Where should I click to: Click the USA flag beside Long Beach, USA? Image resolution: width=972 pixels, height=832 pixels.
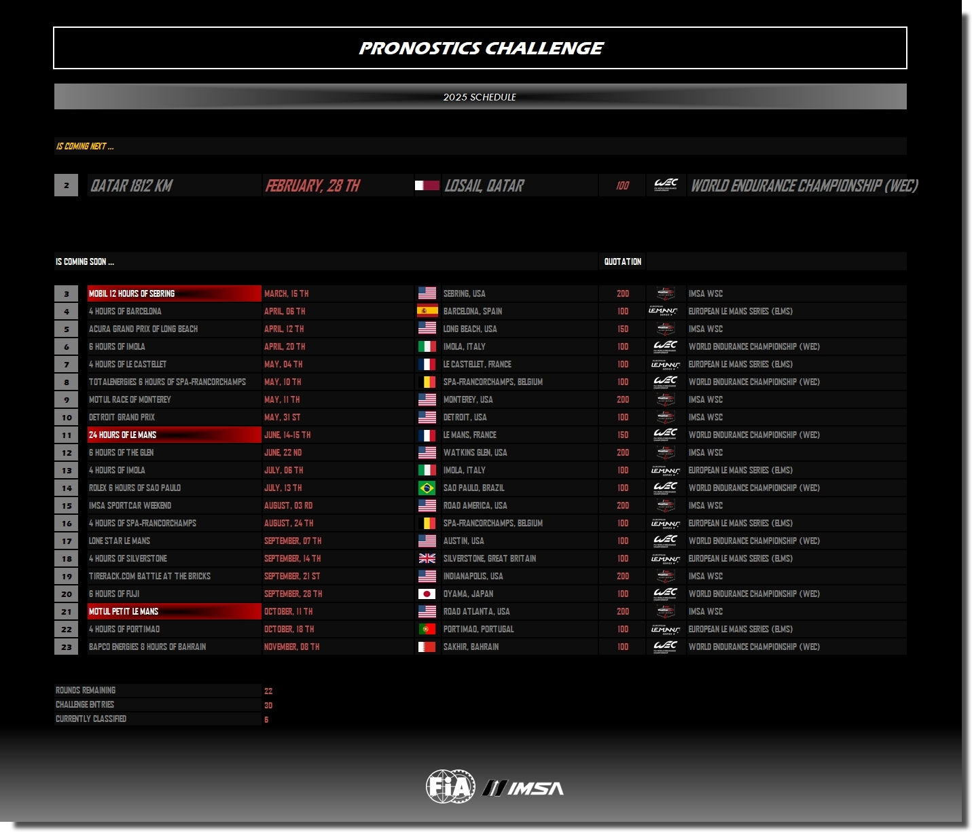[427, 329]
